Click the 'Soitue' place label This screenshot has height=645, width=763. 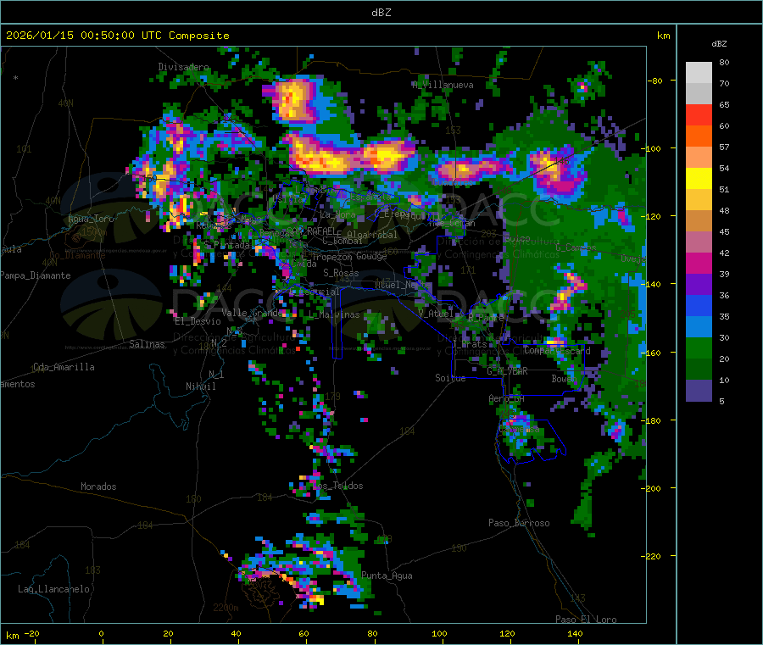coord(450,378)
